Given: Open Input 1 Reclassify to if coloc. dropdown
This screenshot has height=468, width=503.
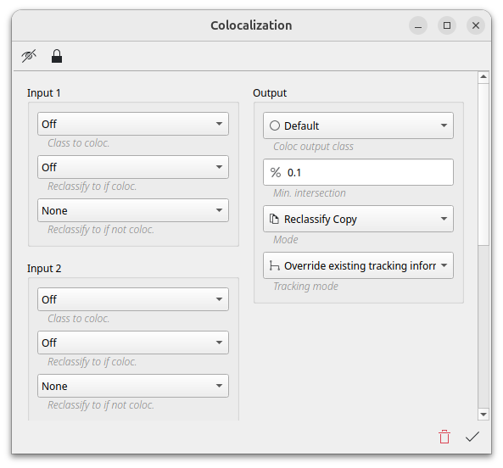Looking at the screenshot, I should tap(133, 167).
